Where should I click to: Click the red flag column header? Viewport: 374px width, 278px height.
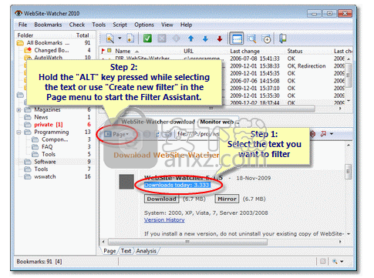pos(103,51)
